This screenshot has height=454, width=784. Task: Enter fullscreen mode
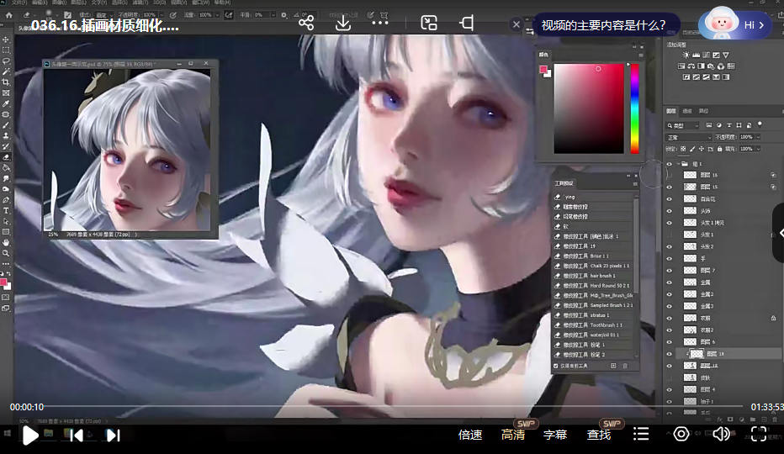759,434
